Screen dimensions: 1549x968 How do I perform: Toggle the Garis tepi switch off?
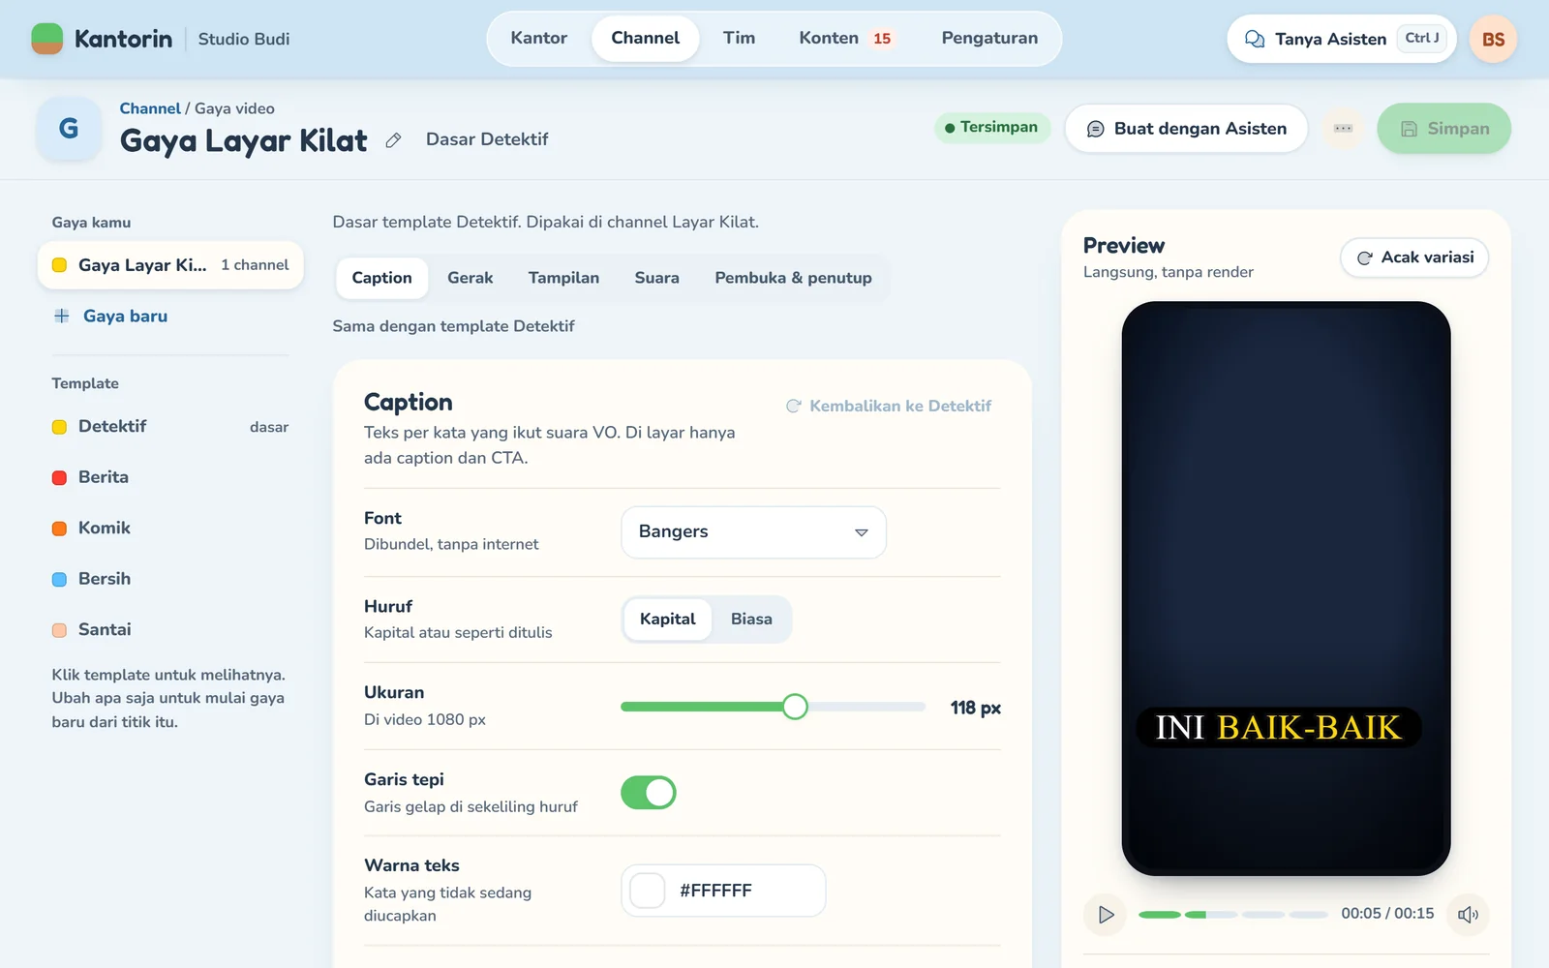649,793
